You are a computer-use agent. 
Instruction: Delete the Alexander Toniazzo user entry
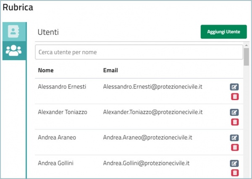tap(235, 122)
